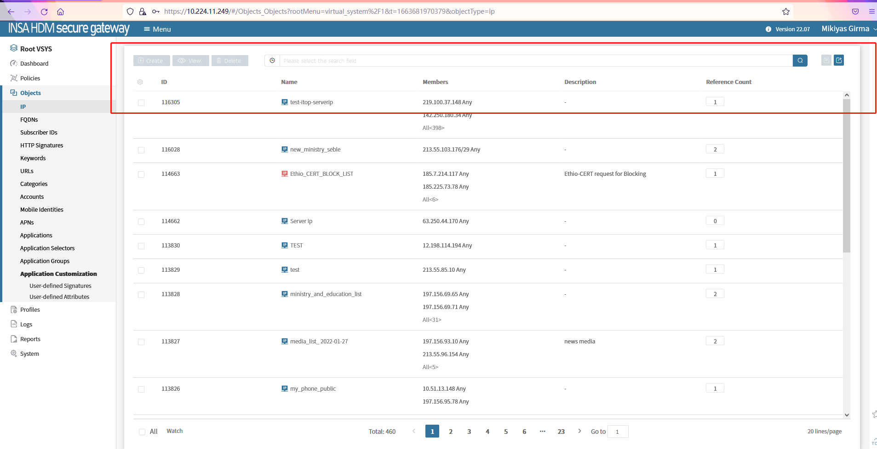This screenshot has width=877, height=449.
Task: Open the search history clock icon
Action: click(x=272, y=61)
